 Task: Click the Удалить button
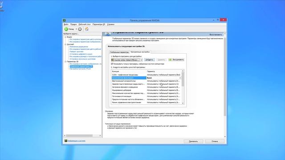pos(161,60)
